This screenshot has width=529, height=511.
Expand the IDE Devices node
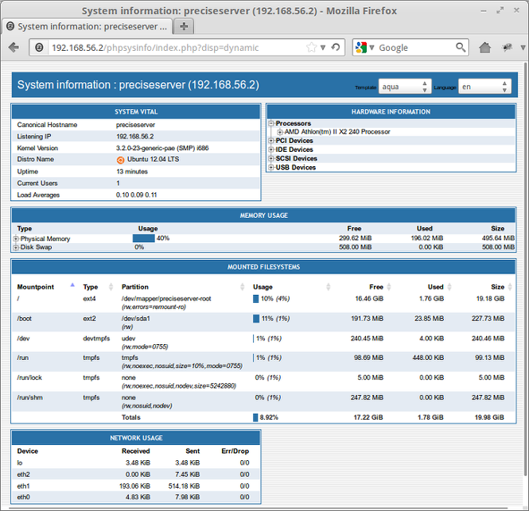[271, 149]
